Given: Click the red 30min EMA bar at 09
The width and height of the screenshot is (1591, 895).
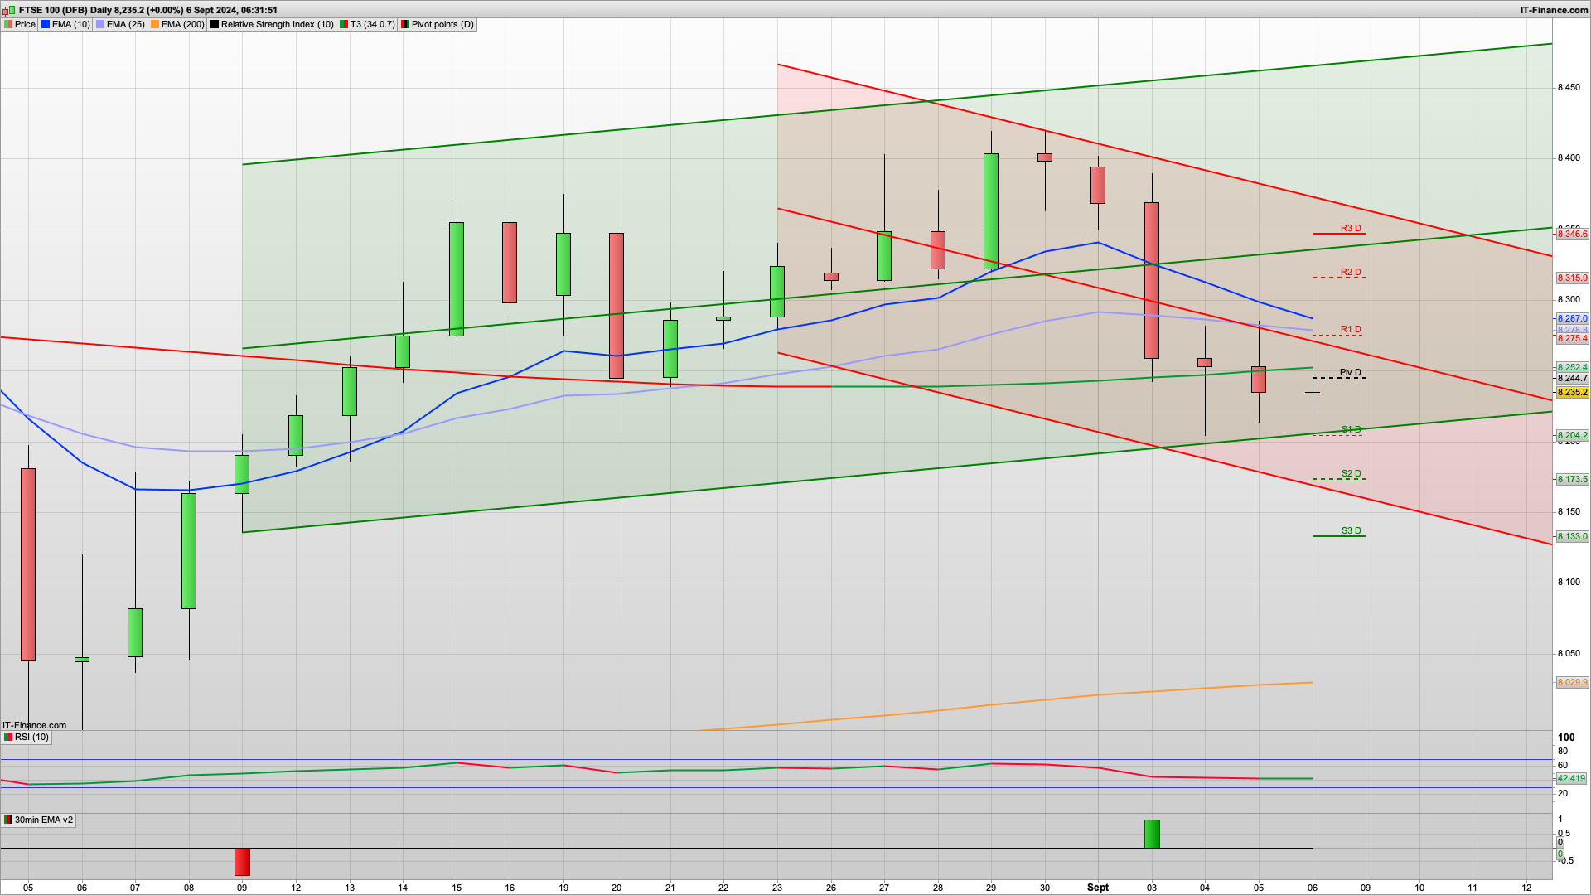Looking at the screenshot, I should pyautogui.click(x=242, y=862).
